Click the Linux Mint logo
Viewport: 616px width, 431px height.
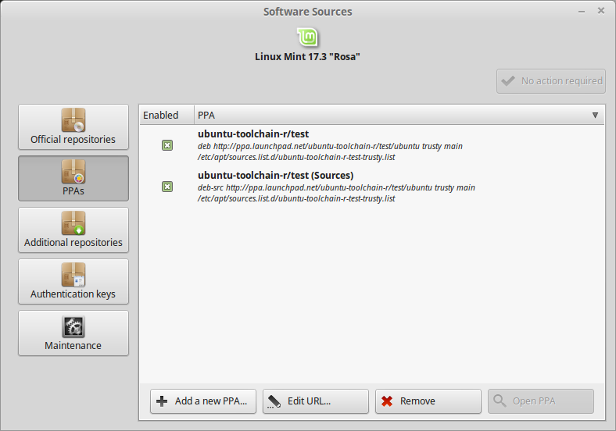[307, 37]
